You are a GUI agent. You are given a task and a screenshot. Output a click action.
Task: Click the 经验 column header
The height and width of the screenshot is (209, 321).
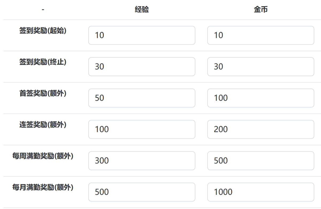142,10
